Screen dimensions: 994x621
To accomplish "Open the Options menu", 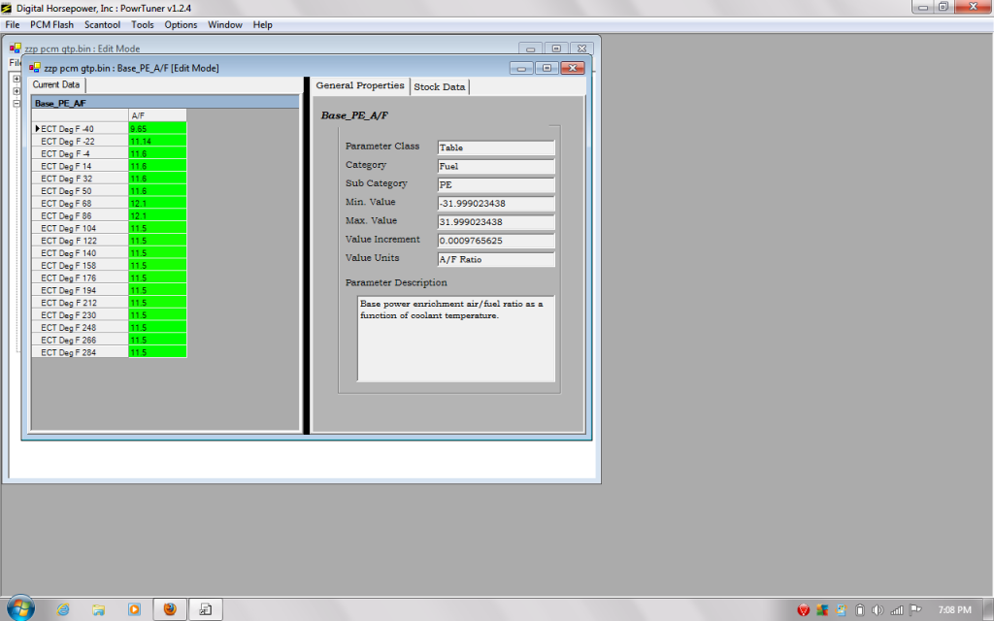I will (x=181, y=24).
